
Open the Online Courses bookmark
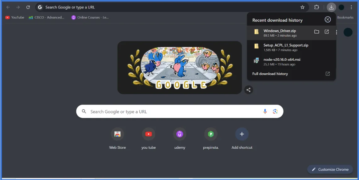pos(90,17)
